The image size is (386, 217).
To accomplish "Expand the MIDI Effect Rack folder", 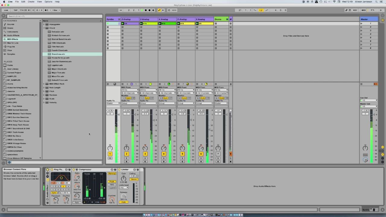I will (44, 84).
